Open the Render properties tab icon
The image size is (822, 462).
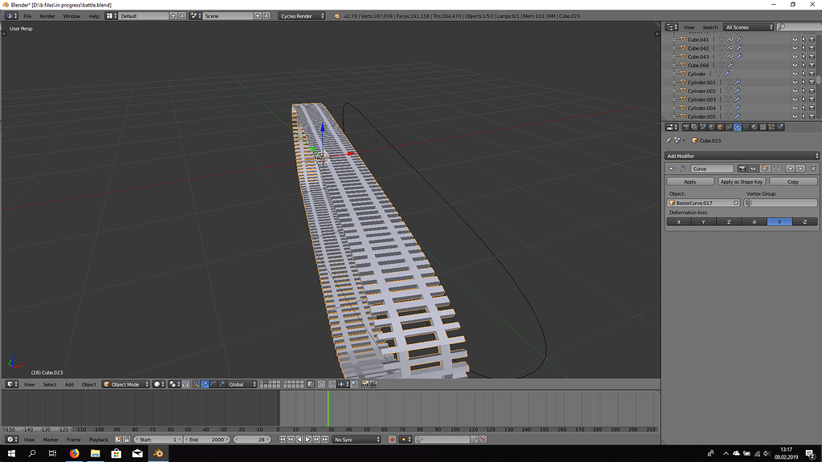click(686, 128)
